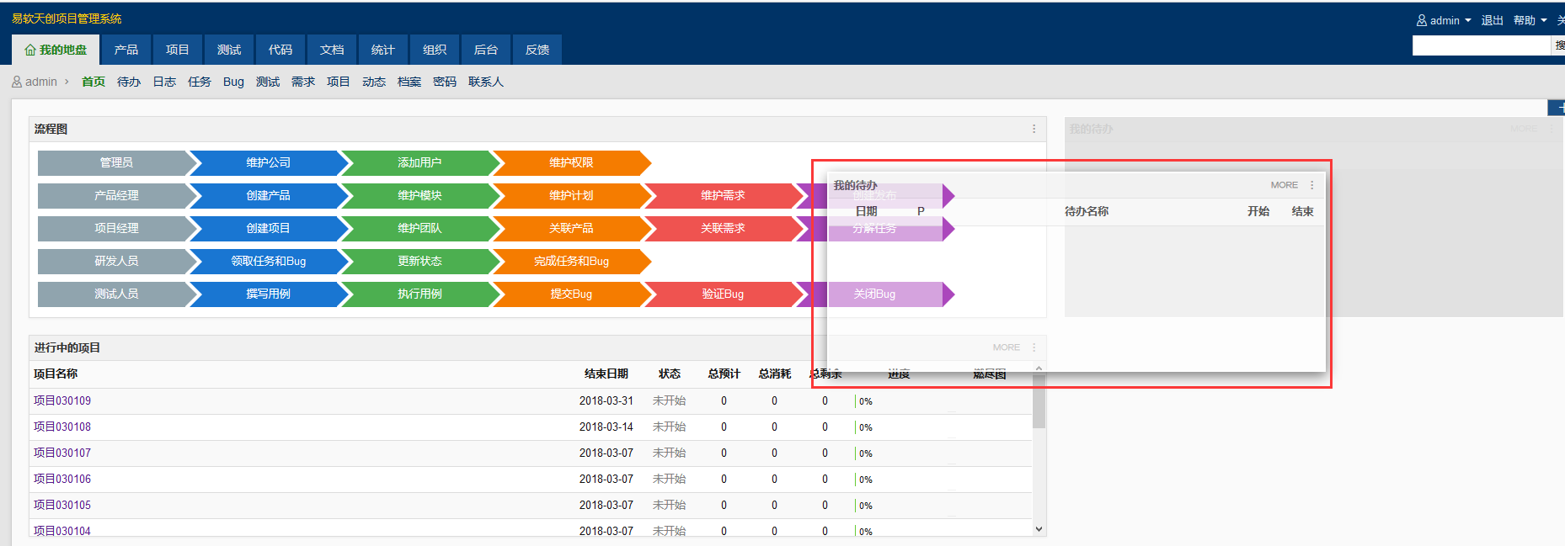Switch to the 产品 main tab
Image resolution: width=1565 pixels, height=546 pixels.
coord(126,50)
